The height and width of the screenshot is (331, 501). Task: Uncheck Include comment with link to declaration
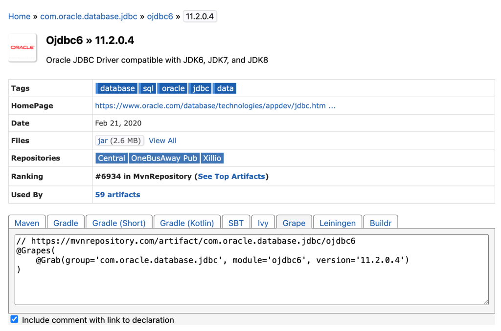click(x=14, y=319)
